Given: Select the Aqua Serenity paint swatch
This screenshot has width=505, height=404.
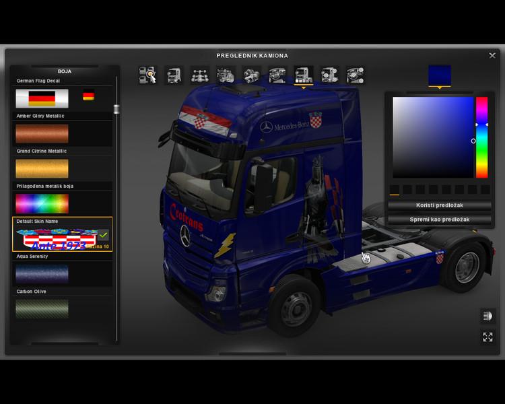Looking at the screenshot, I should 42,274.
